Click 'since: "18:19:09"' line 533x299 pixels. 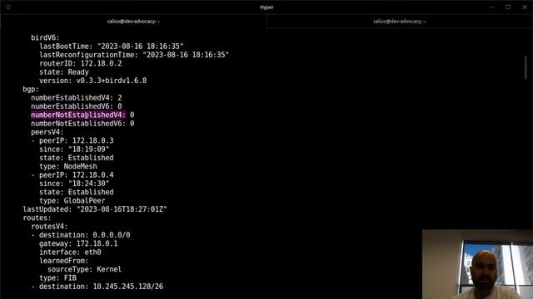pyautogui.click(x=74, y=149)
